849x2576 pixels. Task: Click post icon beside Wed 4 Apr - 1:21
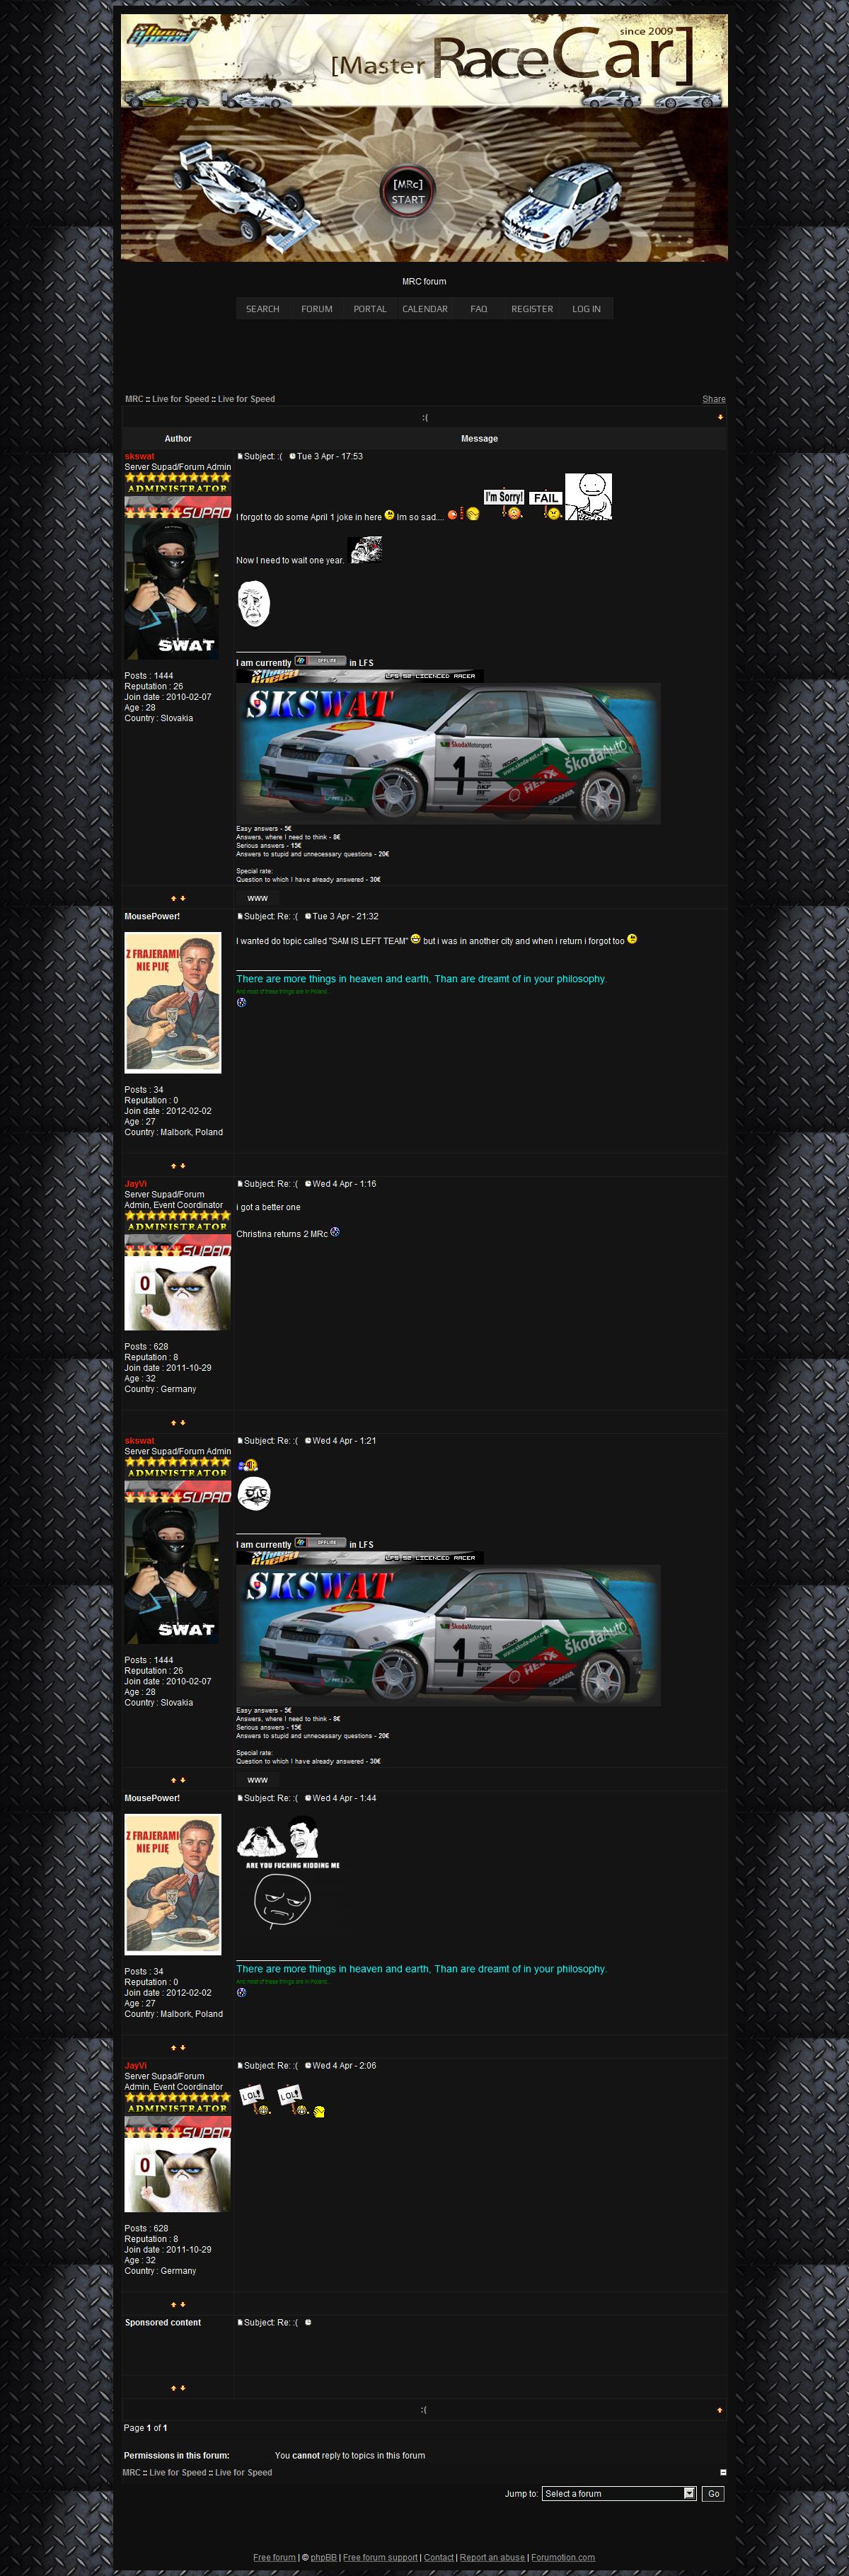(x=240, y=1440)
